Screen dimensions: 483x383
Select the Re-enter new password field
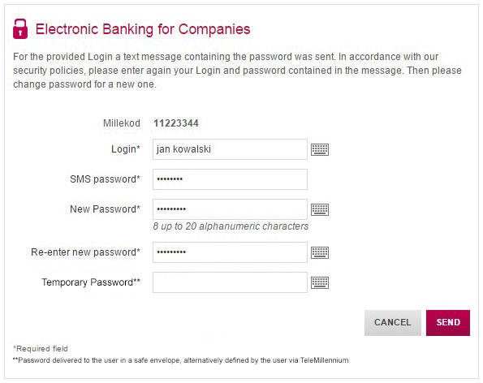[230, 252]
